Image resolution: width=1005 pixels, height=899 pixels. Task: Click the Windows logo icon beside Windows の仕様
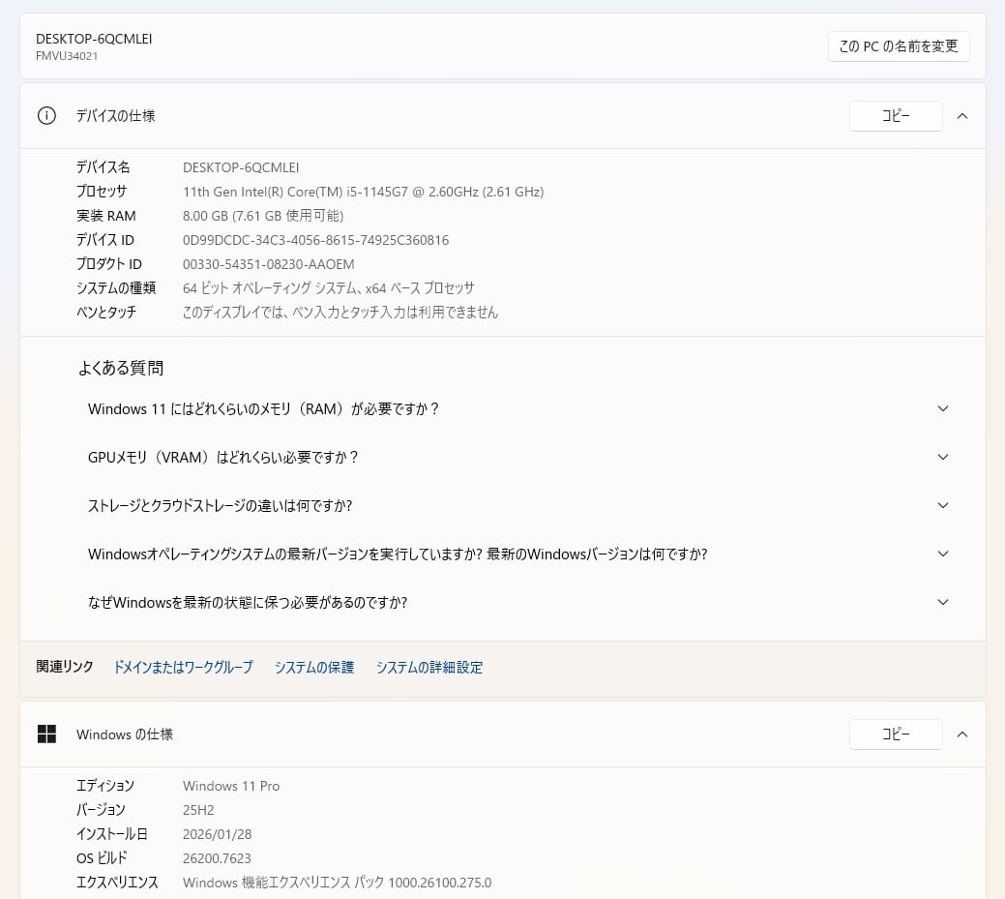[x=46, y=734]
